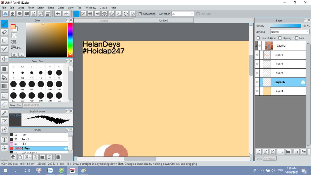Enable crisscross grid snap
Viewport: 311px width, 175px height.
coord(91,14)
